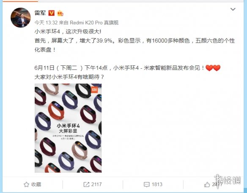This screenshot has width=247, height=193.
Task: Click the membership crown badge icon
Action: 60,13
